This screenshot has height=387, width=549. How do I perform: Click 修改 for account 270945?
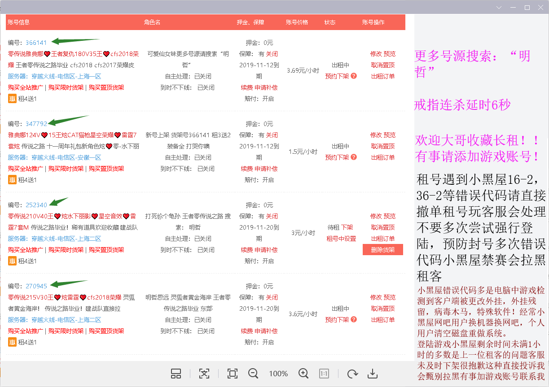point(376,297)
